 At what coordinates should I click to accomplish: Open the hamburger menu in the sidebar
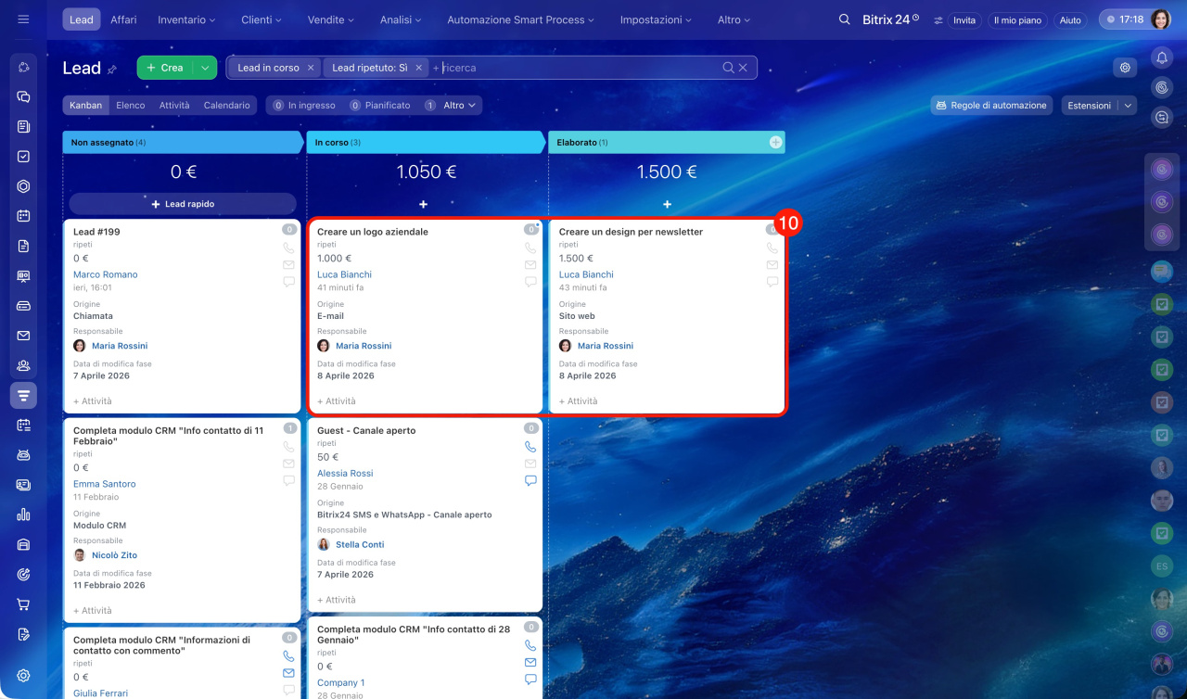pos(23,19)
